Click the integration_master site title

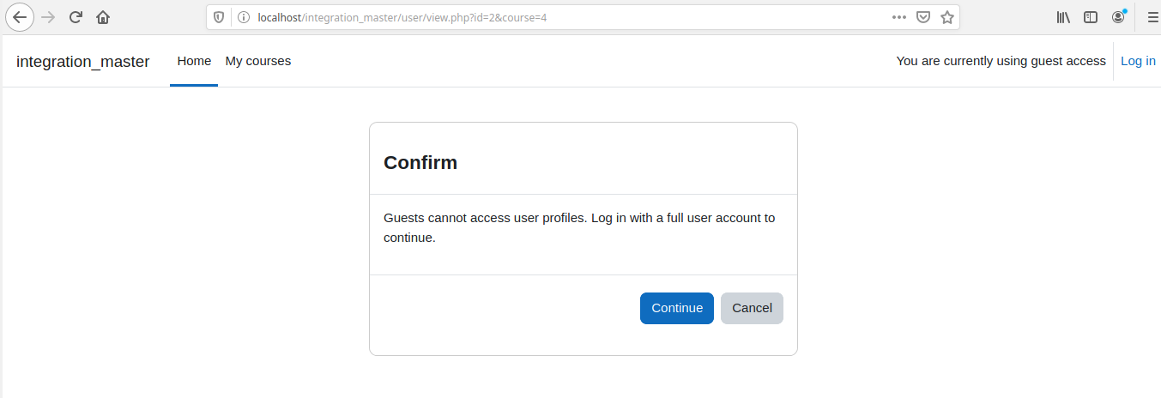tap(83, 62)
